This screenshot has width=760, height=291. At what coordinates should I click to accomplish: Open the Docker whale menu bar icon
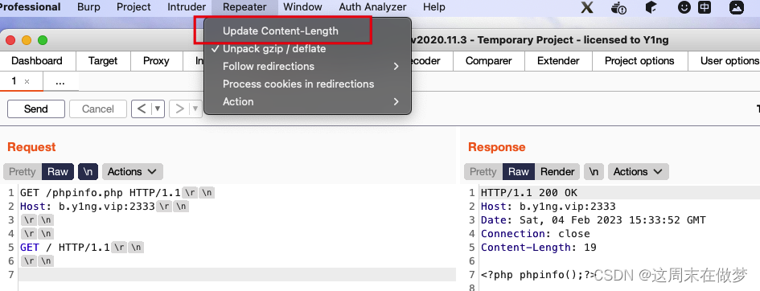point(619,7)
